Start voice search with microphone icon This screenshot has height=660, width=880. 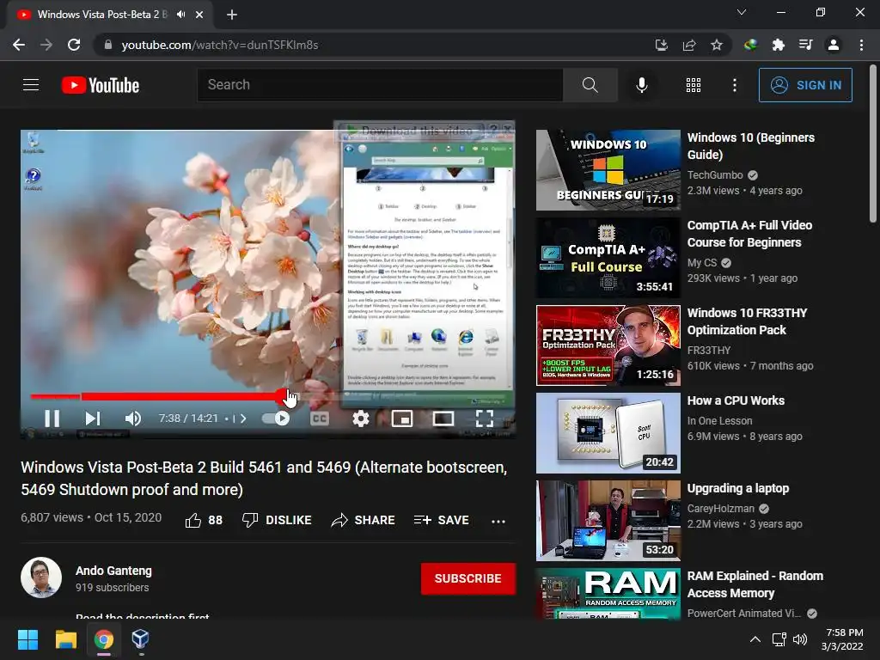(641, 85)
